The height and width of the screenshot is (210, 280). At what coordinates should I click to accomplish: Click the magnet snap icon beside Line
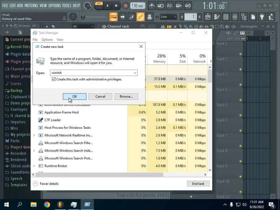[x=157, y=17]
